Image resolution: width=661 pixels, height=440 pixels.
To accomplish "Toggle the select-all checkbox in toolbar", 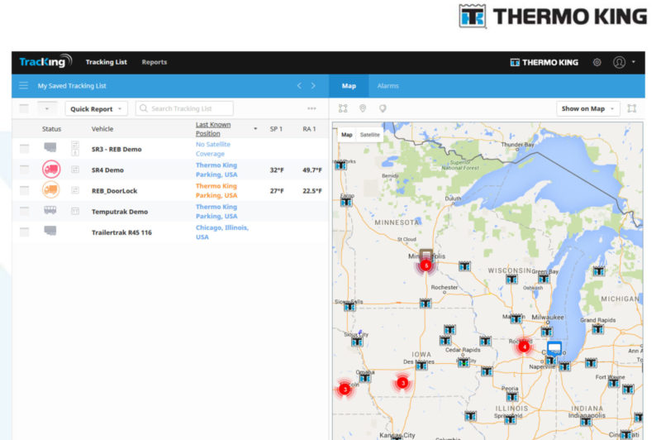I will pos(24,108).
